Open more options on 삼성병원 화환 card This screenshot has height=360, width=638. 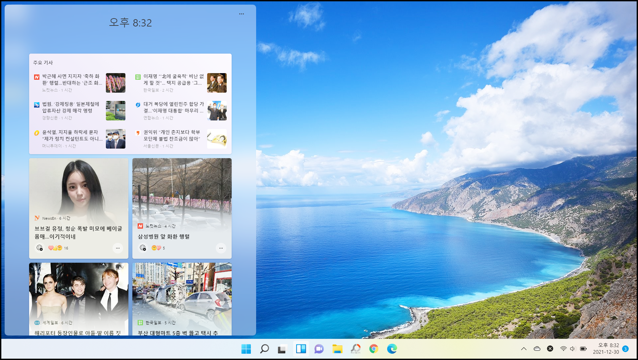click(x=221, y=248)
